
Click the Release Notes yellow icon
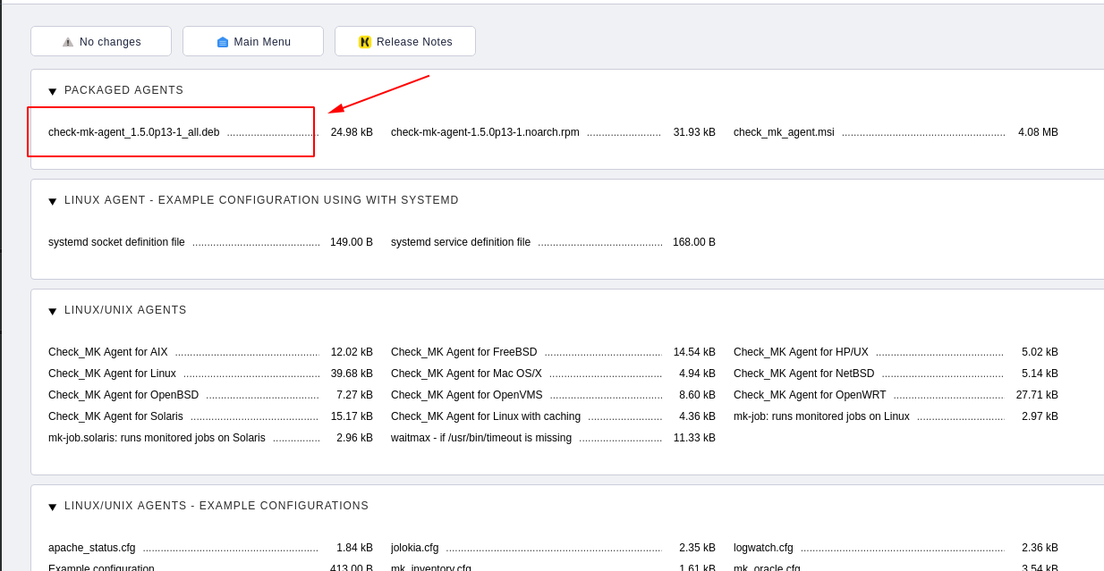tap(365, 42)
